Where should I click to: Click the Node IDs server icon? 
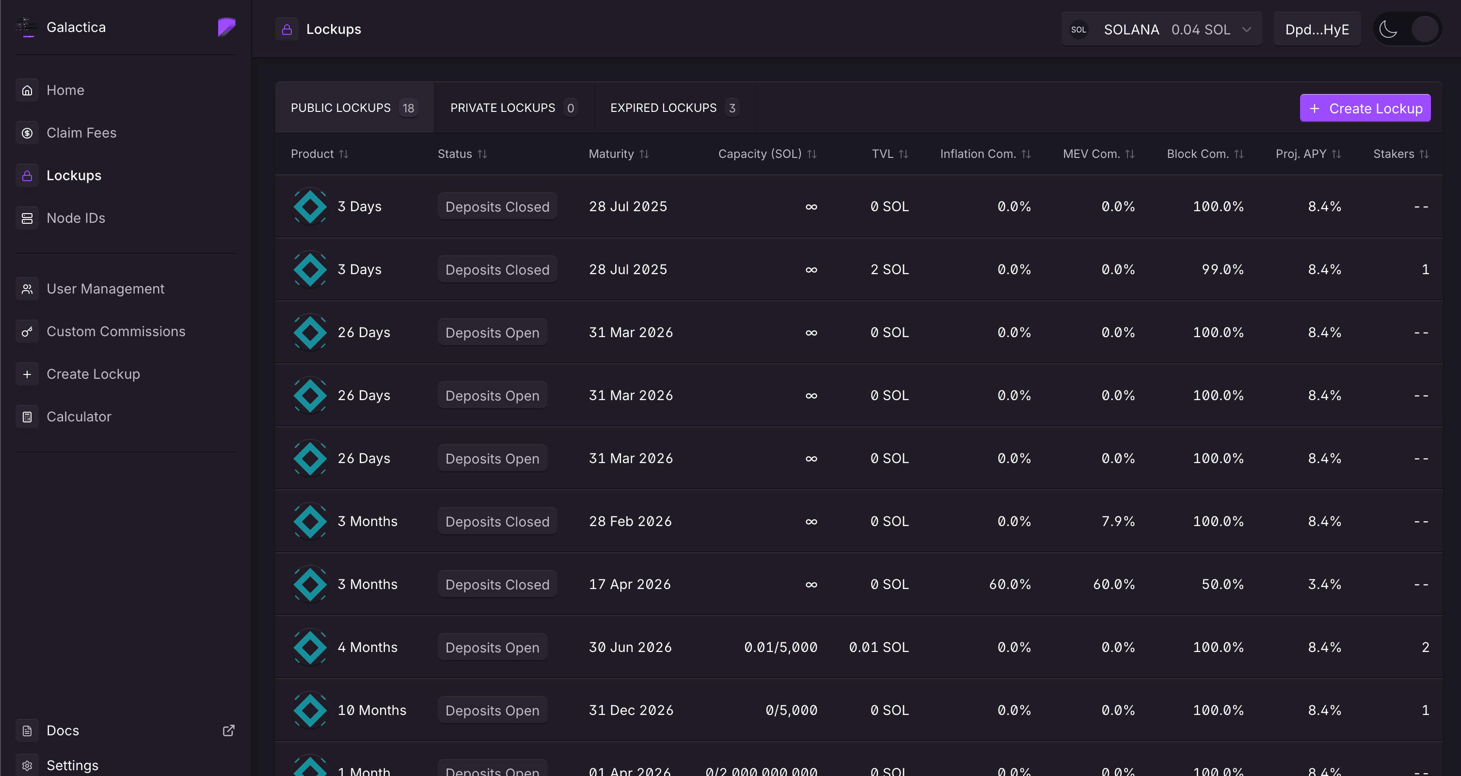27,218
